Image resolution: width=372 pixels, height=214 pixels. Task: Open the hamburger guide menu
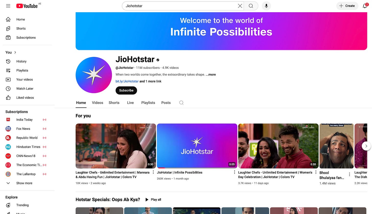tap(8, 6)
